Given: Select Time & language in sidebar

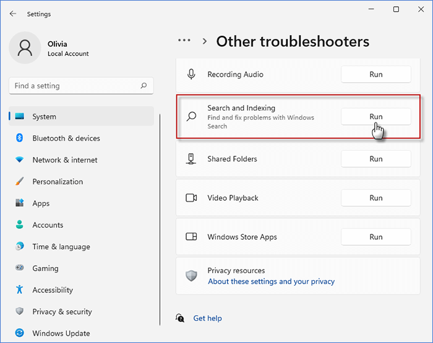Looking at the screenshot, I should tap(61, 247).
